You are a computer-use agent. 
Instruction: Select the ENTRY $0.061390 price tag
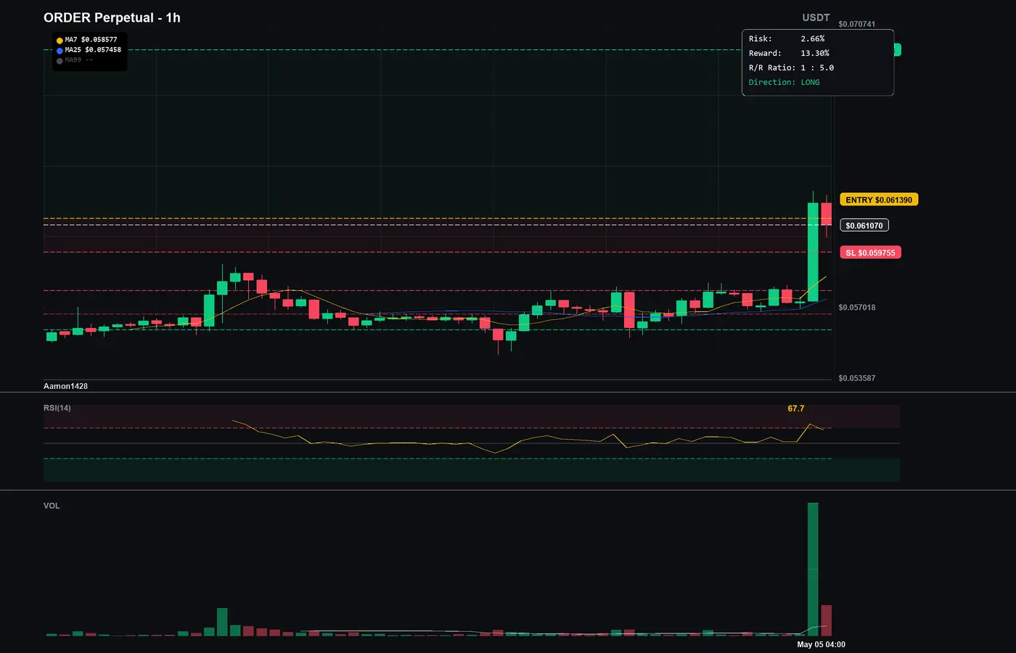click(x=879, y=200)
